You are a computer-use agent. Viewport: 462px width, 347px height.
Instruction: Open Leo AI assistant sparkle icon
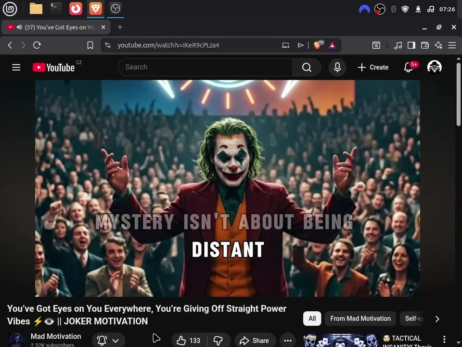tap(438, 45)
